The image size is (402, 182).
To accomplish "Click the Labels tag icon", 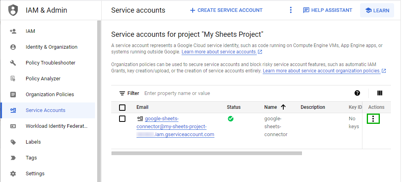I will (x=13, y=142).
